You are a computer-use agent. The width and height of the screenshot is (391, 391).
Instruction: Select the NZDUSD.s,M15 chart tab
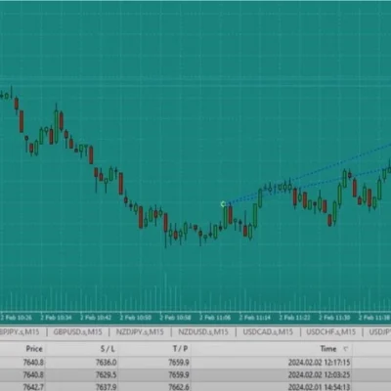203,332
